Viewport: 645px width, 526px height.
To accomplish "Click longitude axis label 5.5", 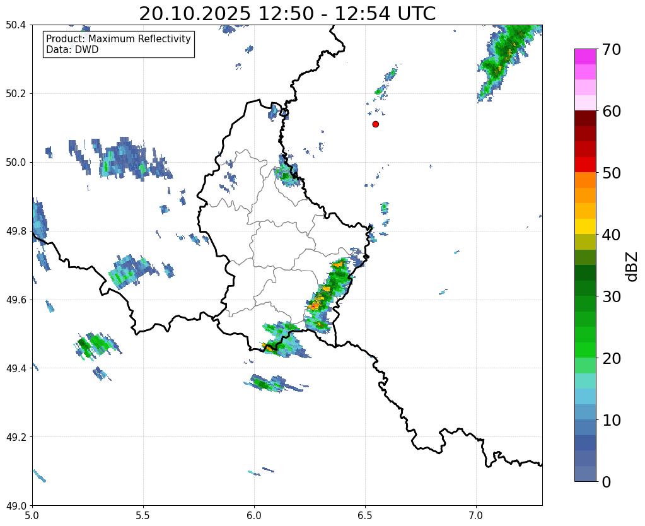I will 143,515.
